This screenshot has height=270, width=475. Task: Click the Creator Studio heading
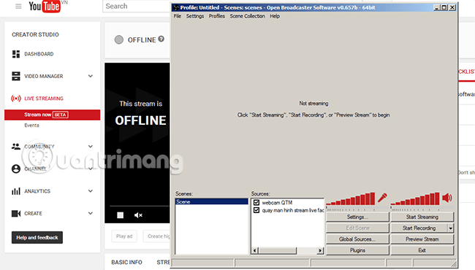[35, 34]
